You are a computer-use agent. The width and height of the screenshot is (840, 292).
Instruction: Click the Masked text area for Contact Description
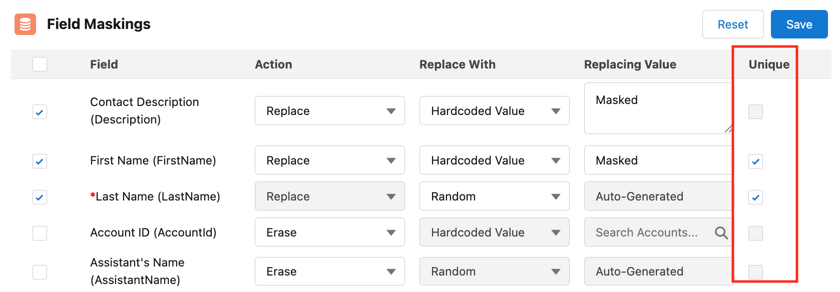(657, 108)
